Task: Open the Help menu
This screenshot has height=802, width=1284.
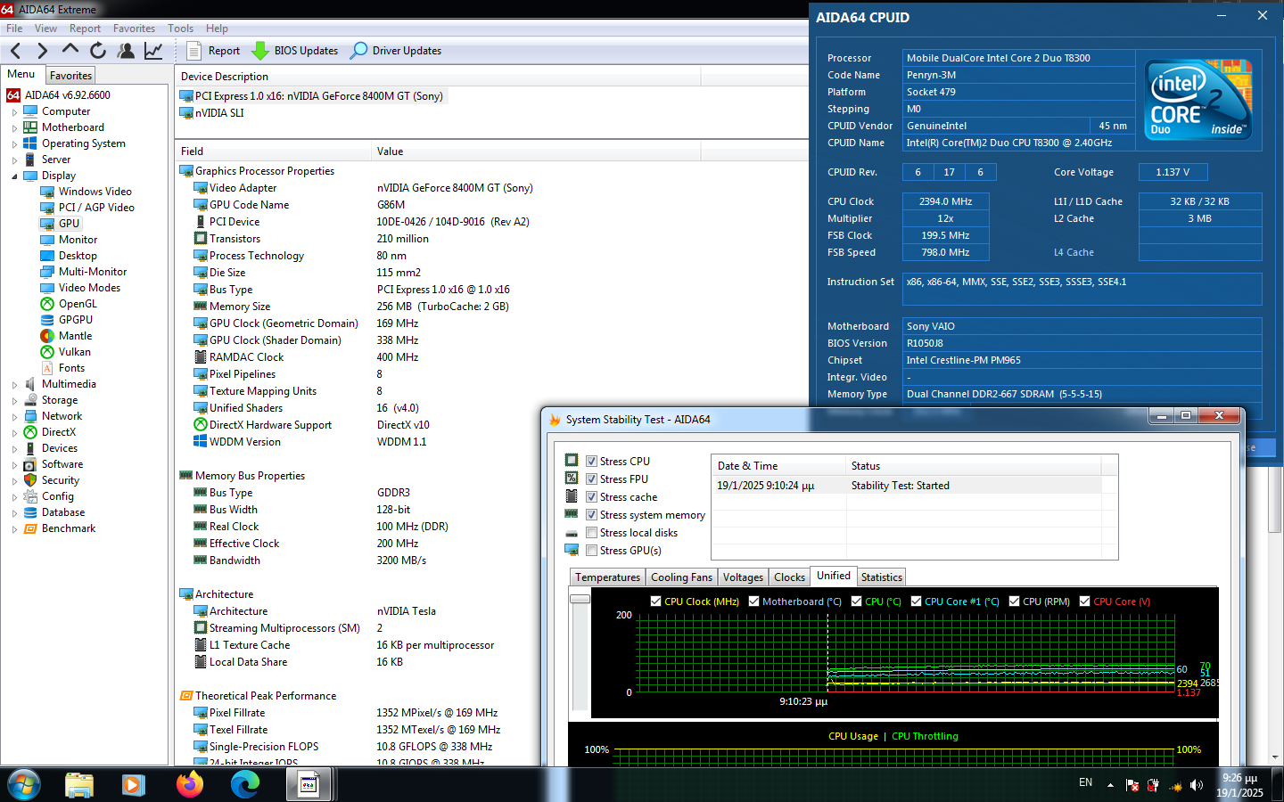Action: pos(217,29)
